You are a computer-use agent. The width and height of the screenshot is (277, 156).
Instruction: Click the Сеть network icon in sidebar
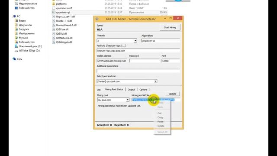(14, 59)
